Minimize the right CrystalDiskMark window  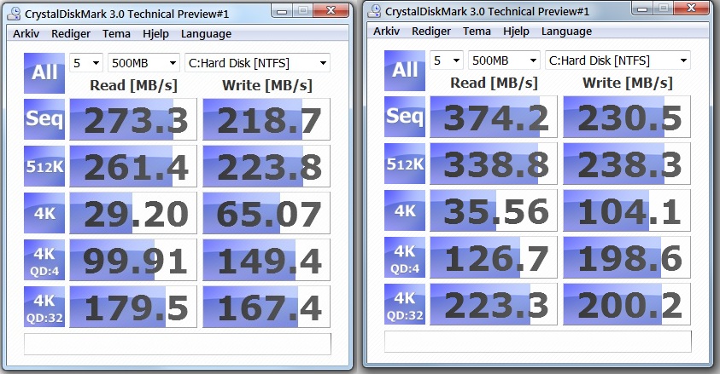click(643, 9)
